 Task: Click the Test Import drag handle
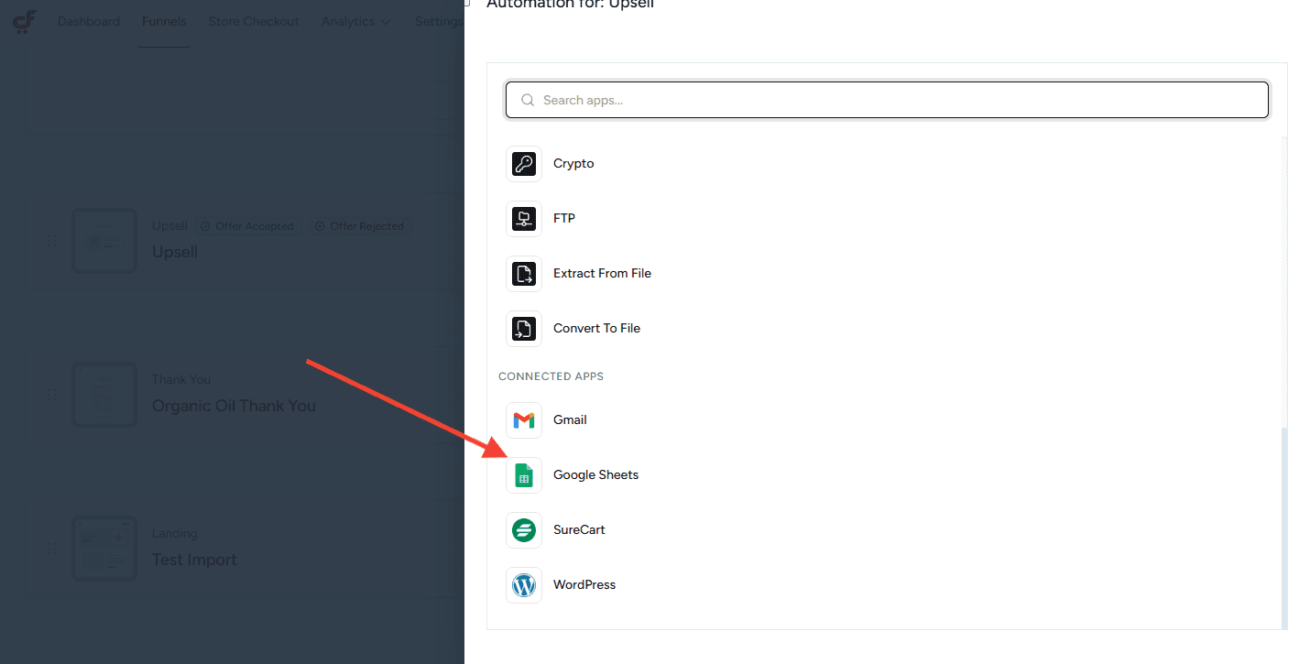click(52, 549)
